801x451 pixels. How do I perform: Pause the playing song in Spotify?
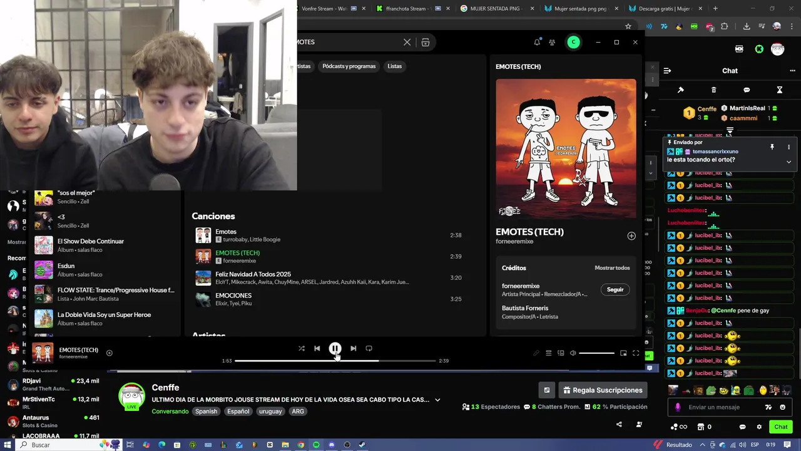335,348
